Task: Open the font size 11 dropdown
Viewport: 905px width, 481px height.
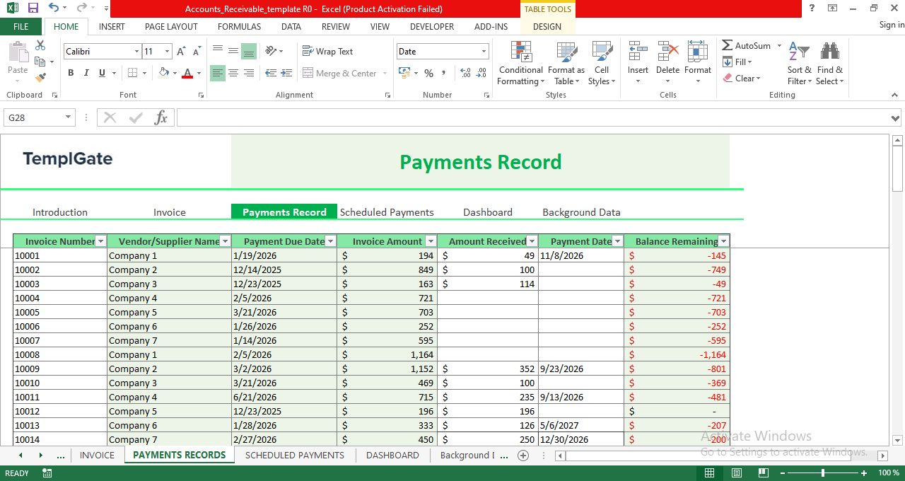Action: click(167, 52)
